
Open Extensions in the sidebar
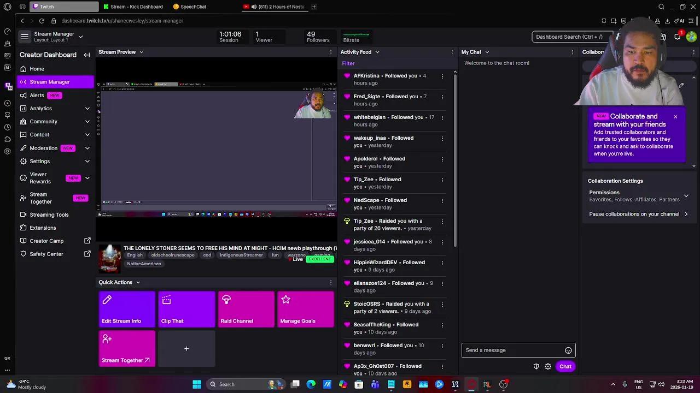coord(43,228)
